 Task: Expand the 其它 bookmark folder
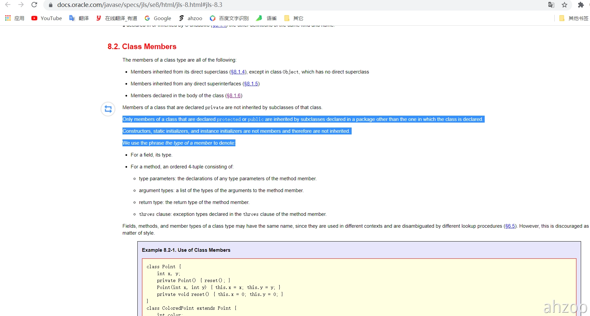point(294,18)
